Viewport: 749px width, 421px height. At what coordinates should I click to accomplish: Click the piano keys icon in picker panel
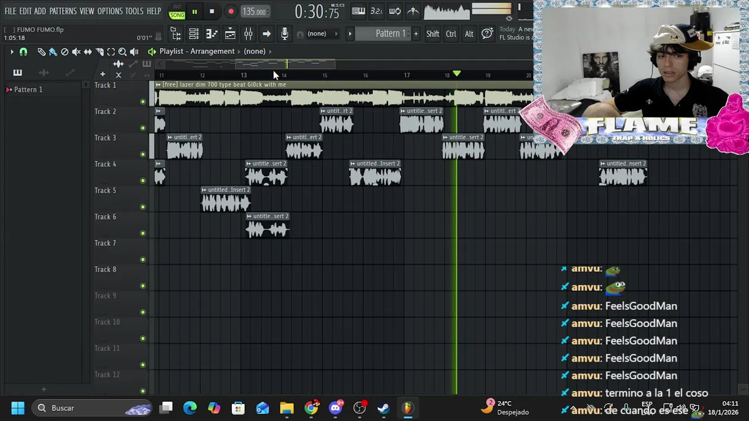[18, 73]
